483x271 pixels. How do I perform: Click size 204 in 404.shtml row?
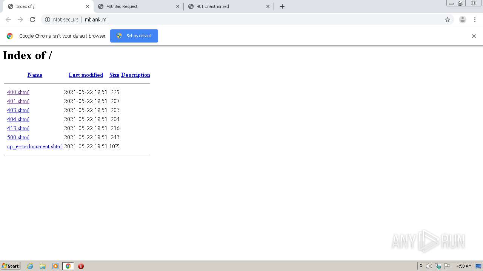[x=115, y=119]
